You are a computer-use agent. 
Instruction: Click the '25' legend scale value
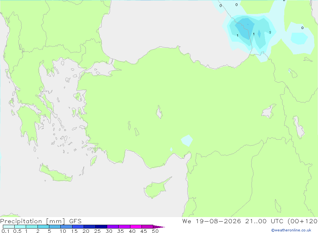coord(97,231)
